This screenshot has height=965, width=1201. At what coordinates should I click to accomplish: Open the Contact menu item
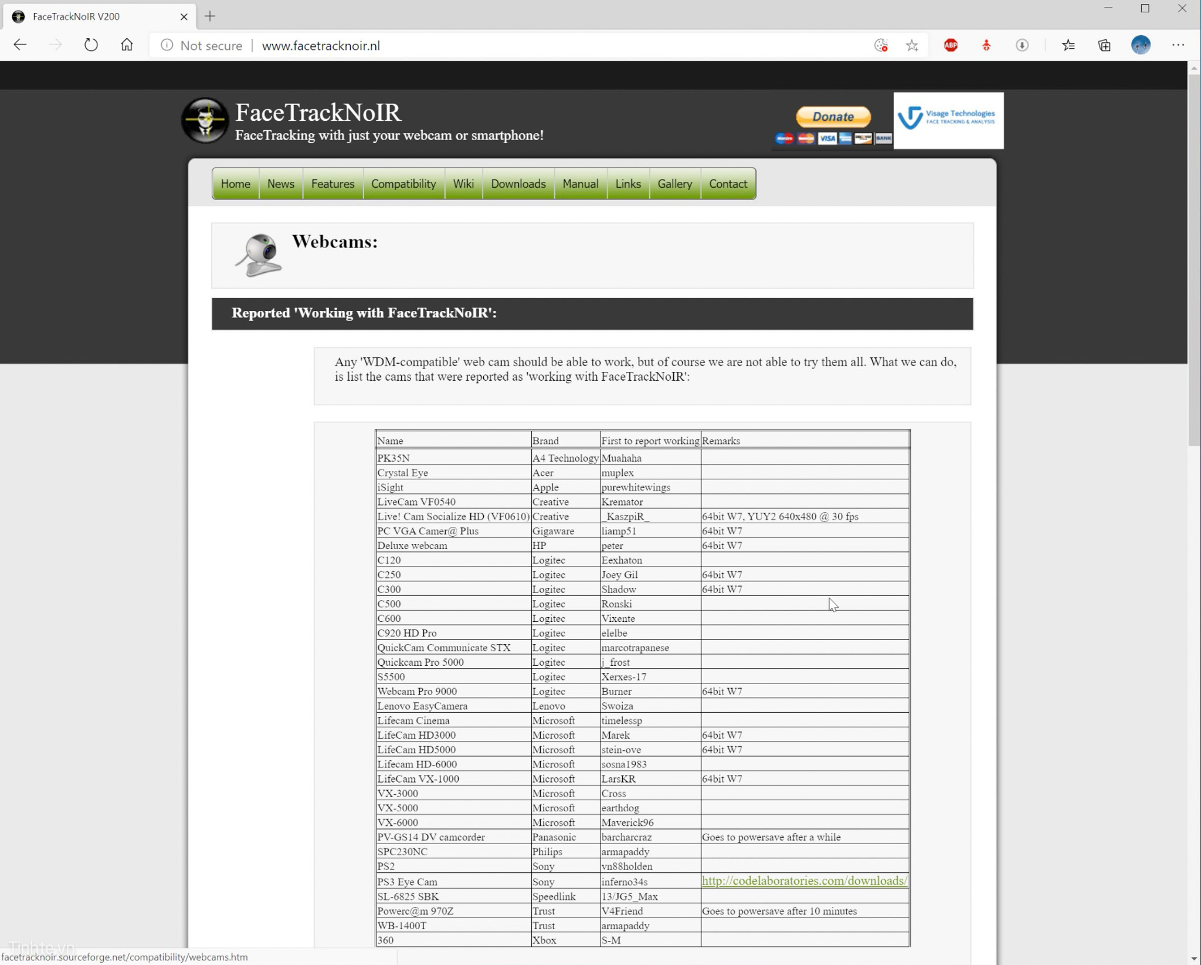[x=728, y=184]
